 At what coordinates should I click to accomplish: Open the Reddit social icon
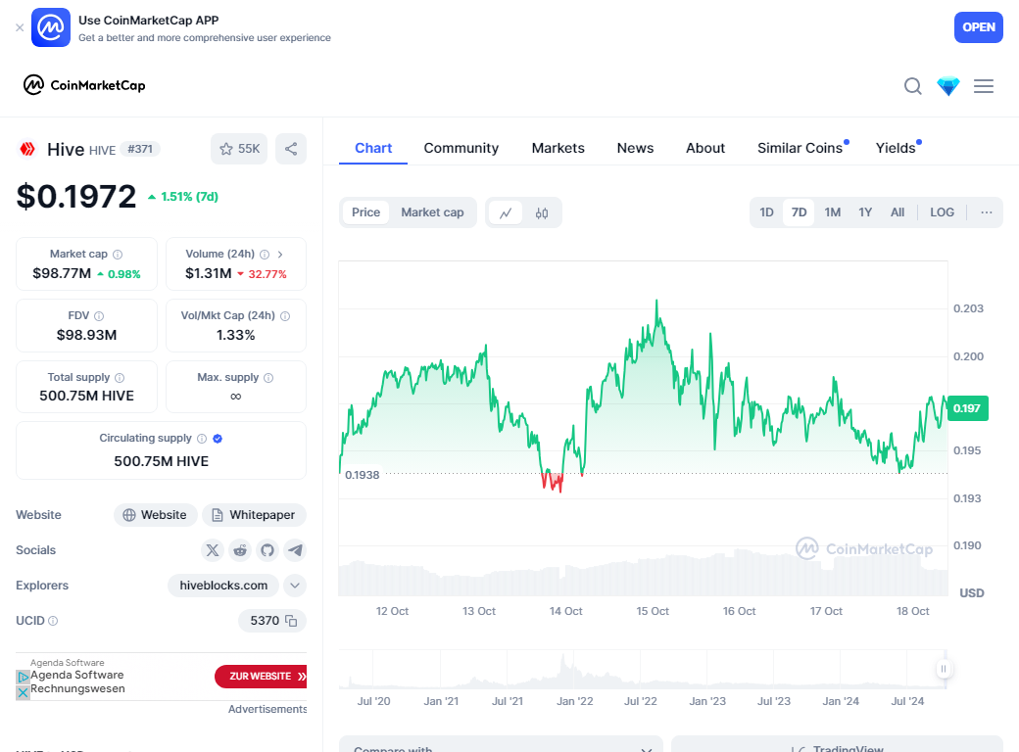(240, 550)
